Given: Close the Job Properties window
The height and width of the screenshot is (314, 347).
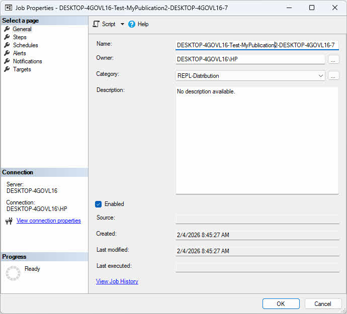Looking at the screenshot, I should (x=335, y=8).
